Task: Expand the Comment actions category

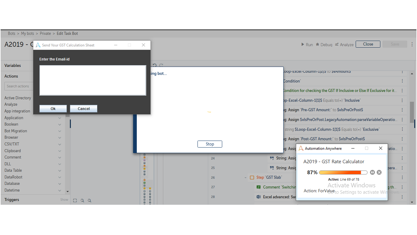Action: 60,157
